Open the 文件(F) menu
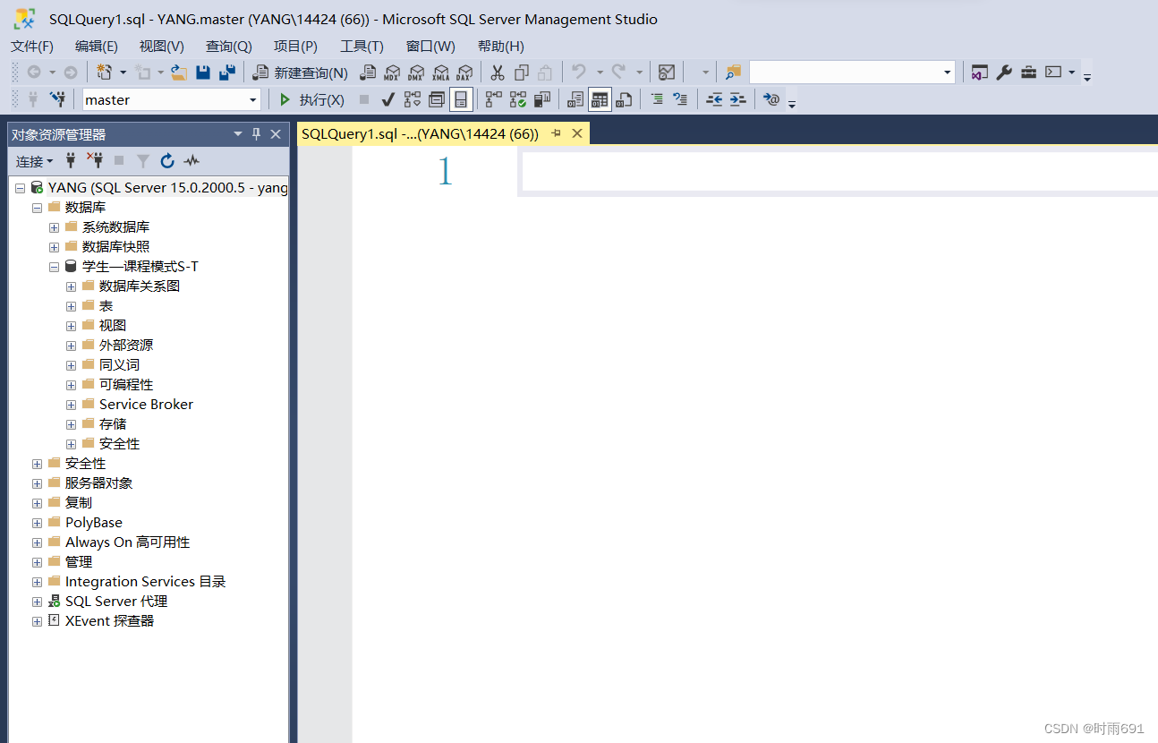Viewport: 1158px width, 743px height. (32, 47)
